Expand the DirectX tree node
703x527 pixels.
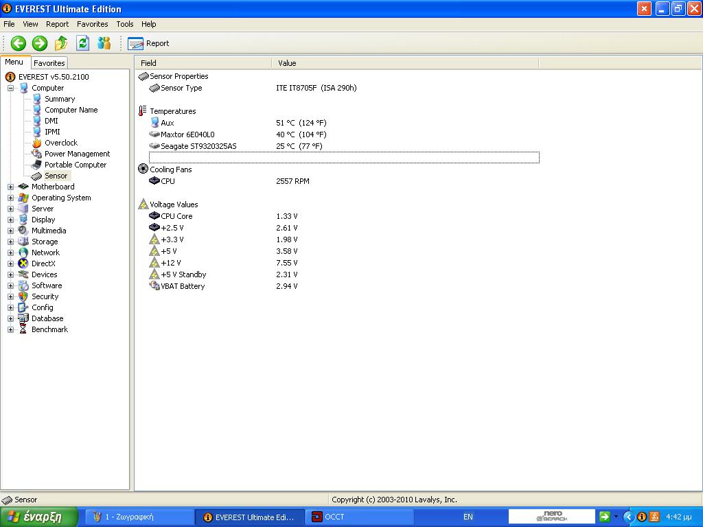click(x=11, y=263)
